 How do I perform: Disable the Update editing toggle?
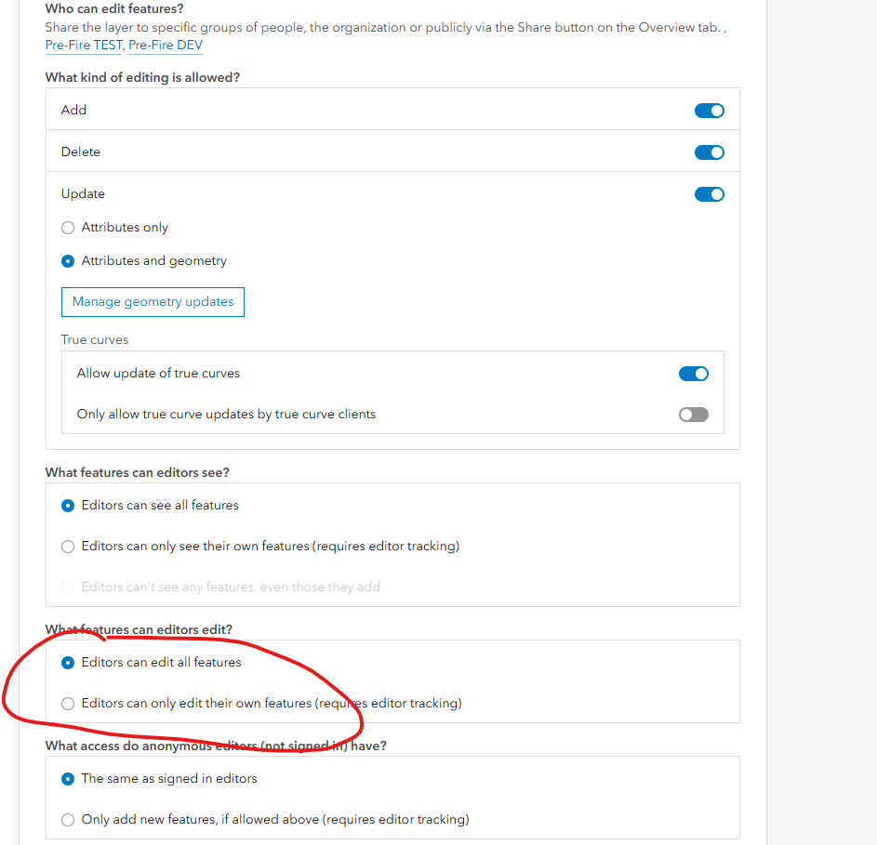point(709,194)
